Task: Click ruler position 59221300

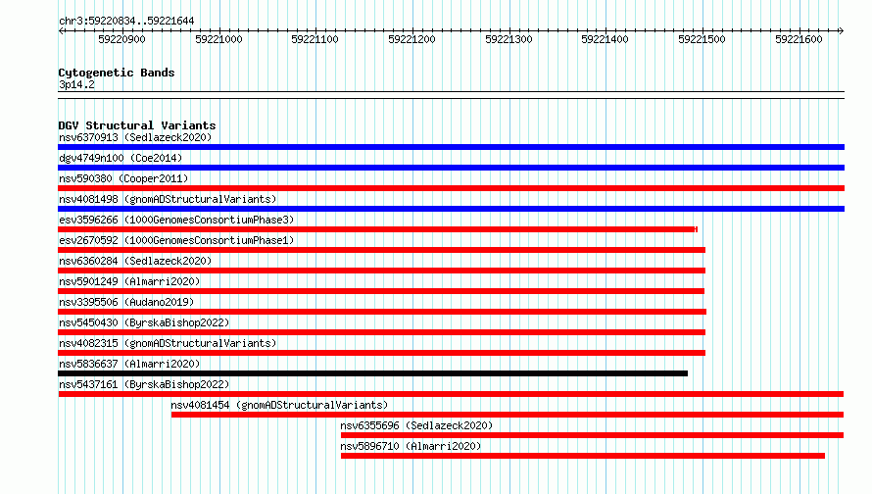Action: pos(509,39)
